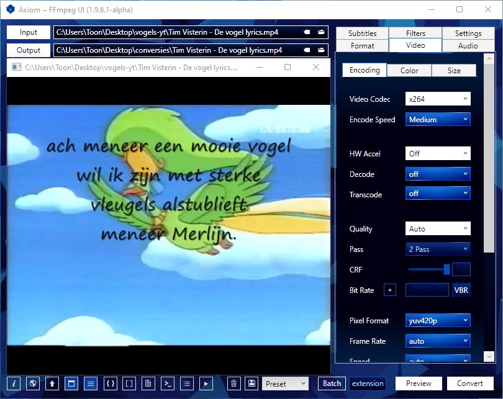Image resolution: width=503 pixels, height=399 pixels.
Task: Toggle the Batch mode button
Action: pyautogui.click(x=332, y=383)
